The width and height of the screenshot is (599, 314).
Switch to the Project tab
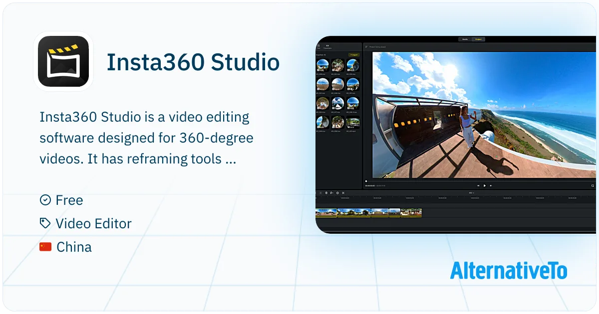click(478, 39)
